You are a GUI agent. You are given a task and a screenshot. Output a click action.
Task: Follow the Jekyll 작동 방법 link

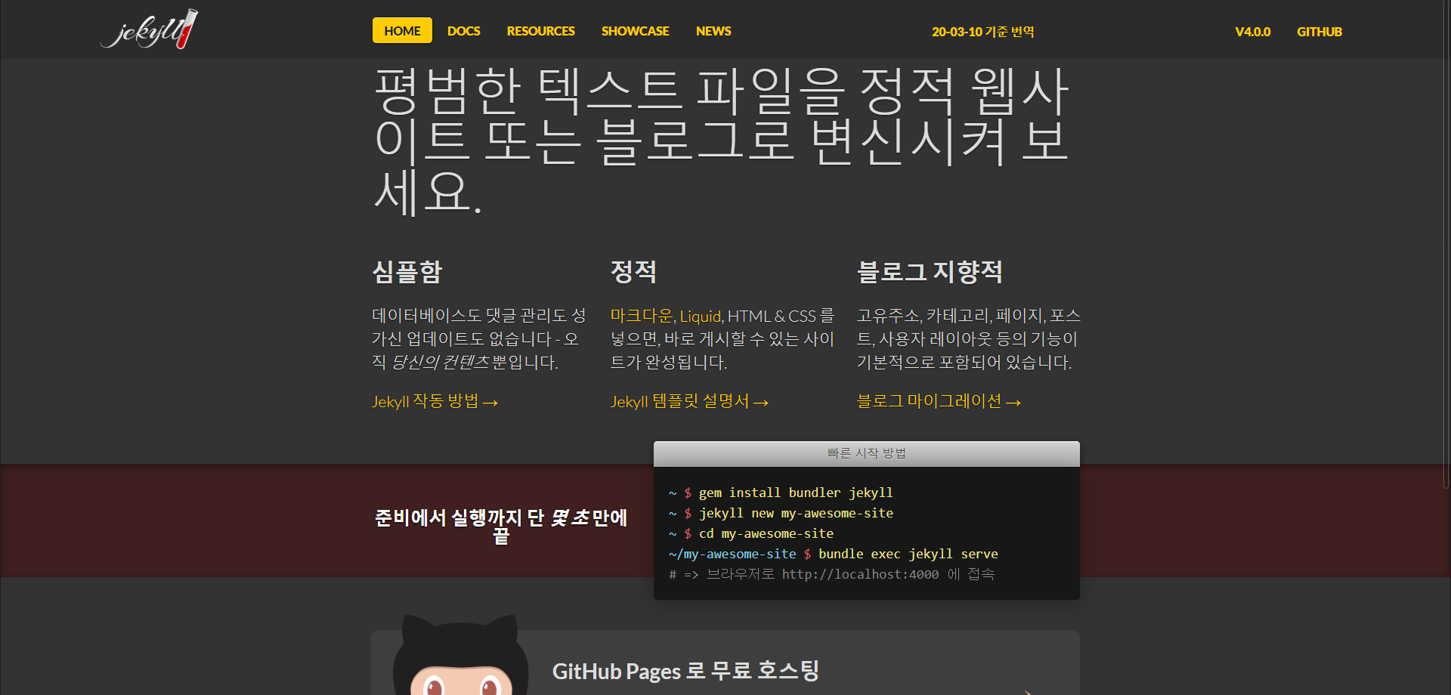click(x=435, y=401)
